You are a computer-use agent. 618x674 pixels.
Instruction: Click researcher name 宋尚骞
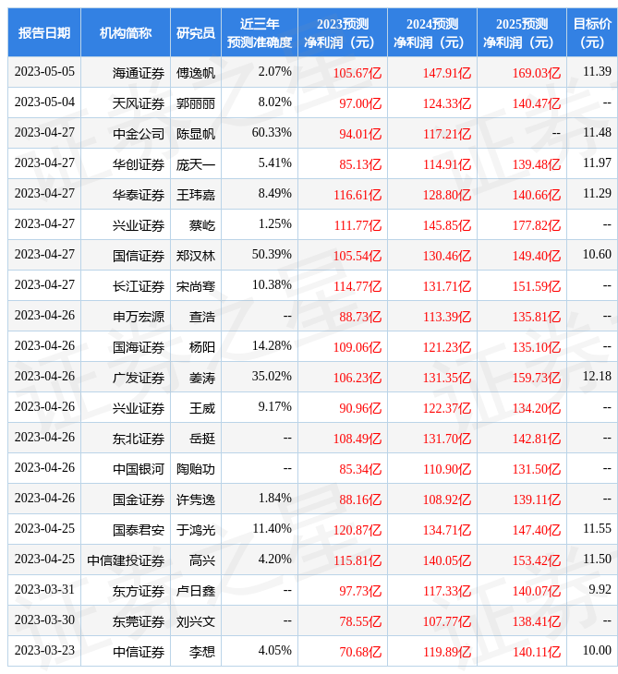pyautogui.click(x=196, y=287)
